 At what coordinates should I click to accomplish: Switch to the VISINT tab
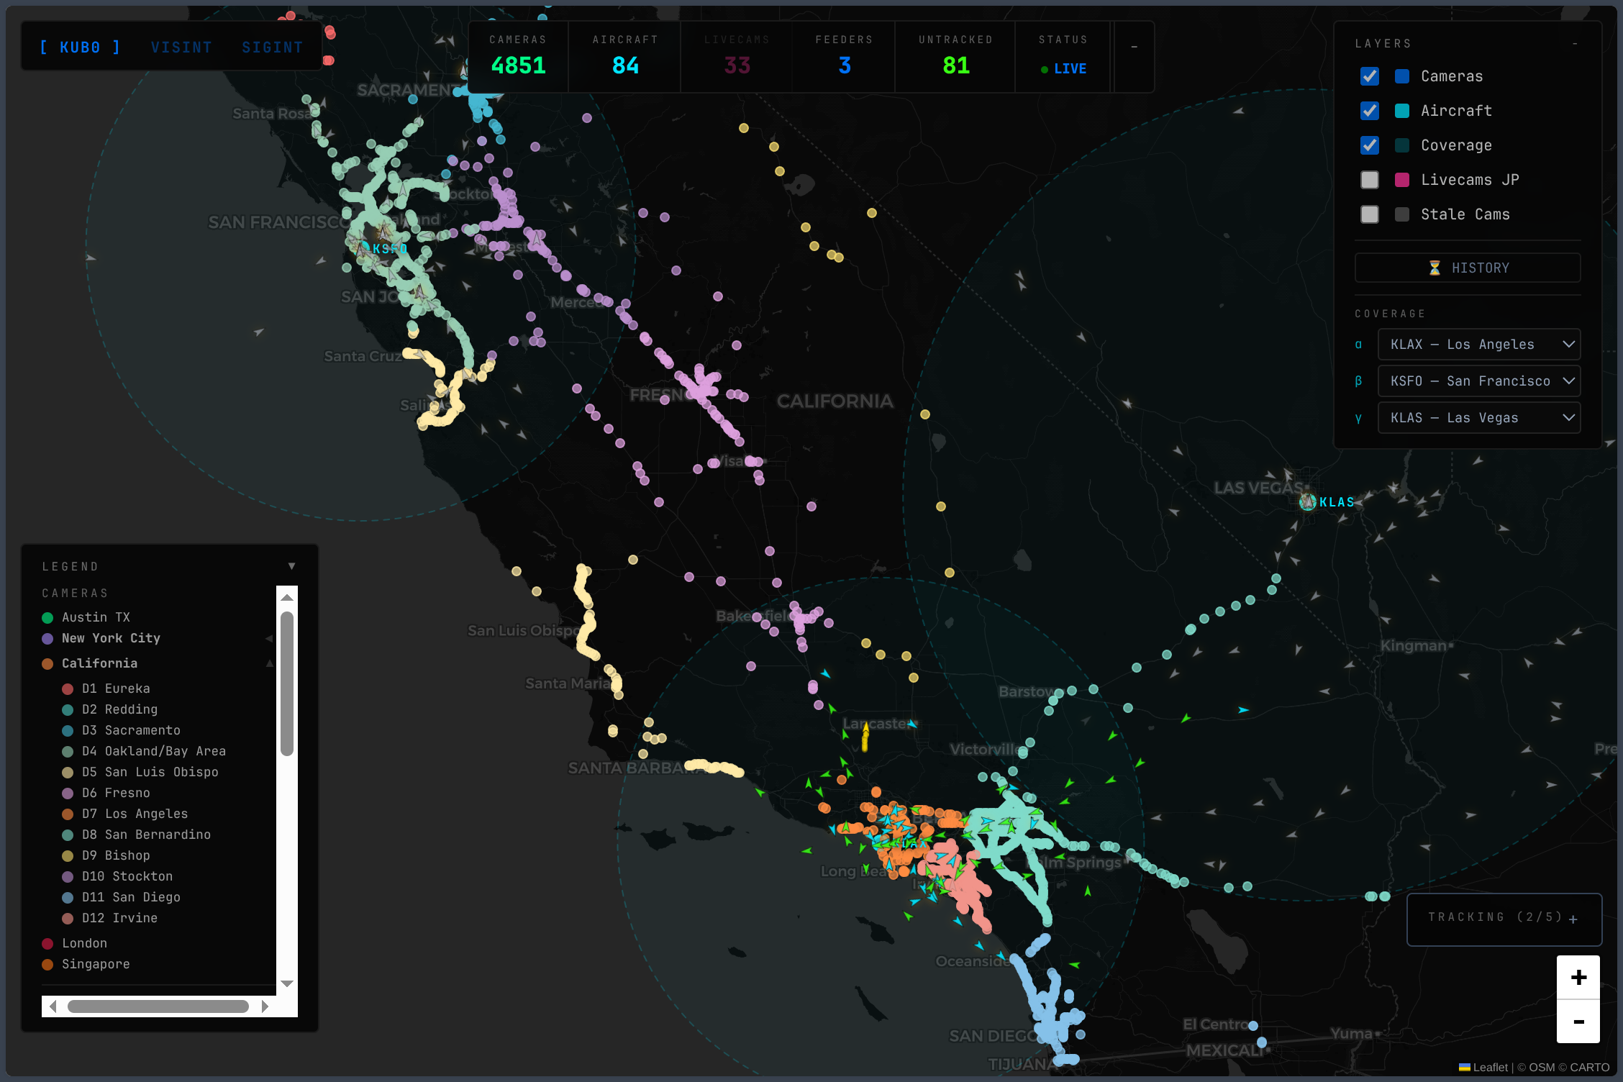[x=181, y=47]
